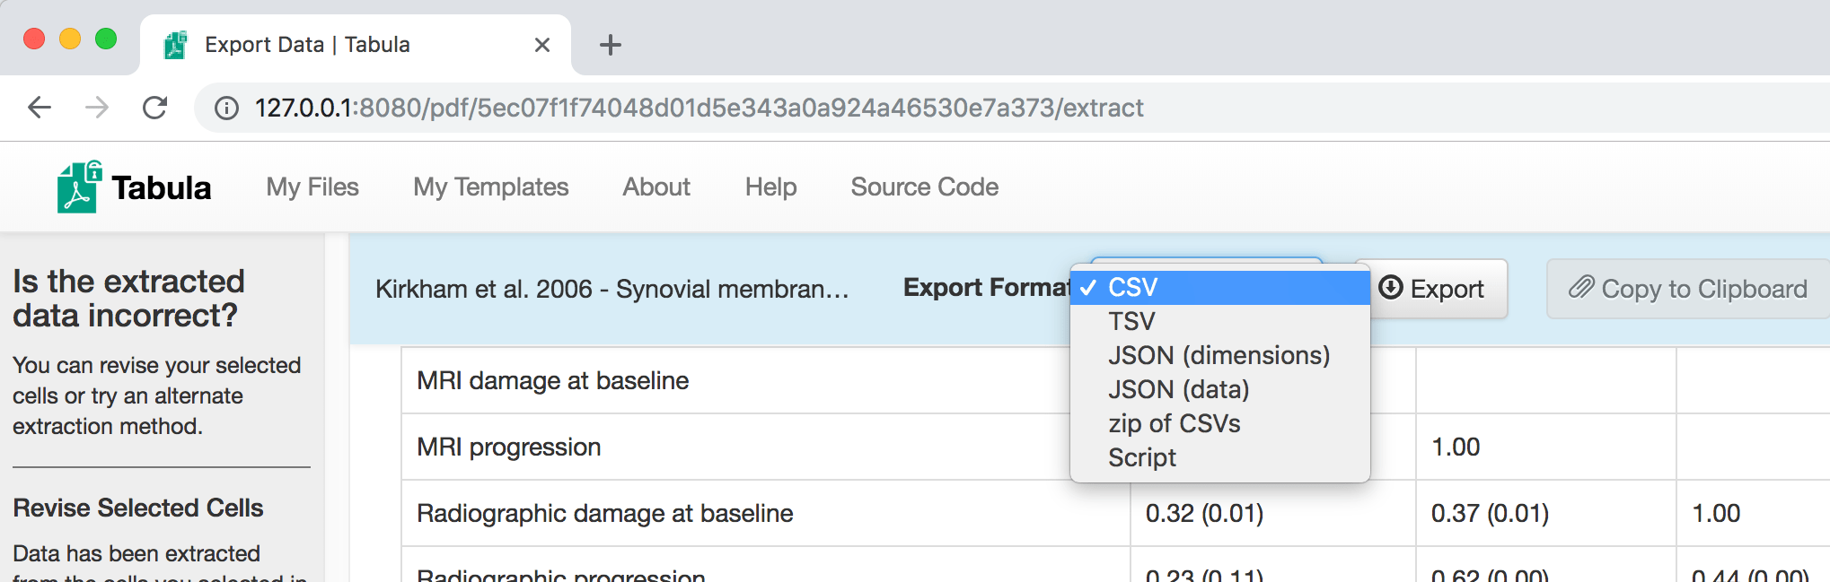Click the site information icon in address bar

click(226, 109)
